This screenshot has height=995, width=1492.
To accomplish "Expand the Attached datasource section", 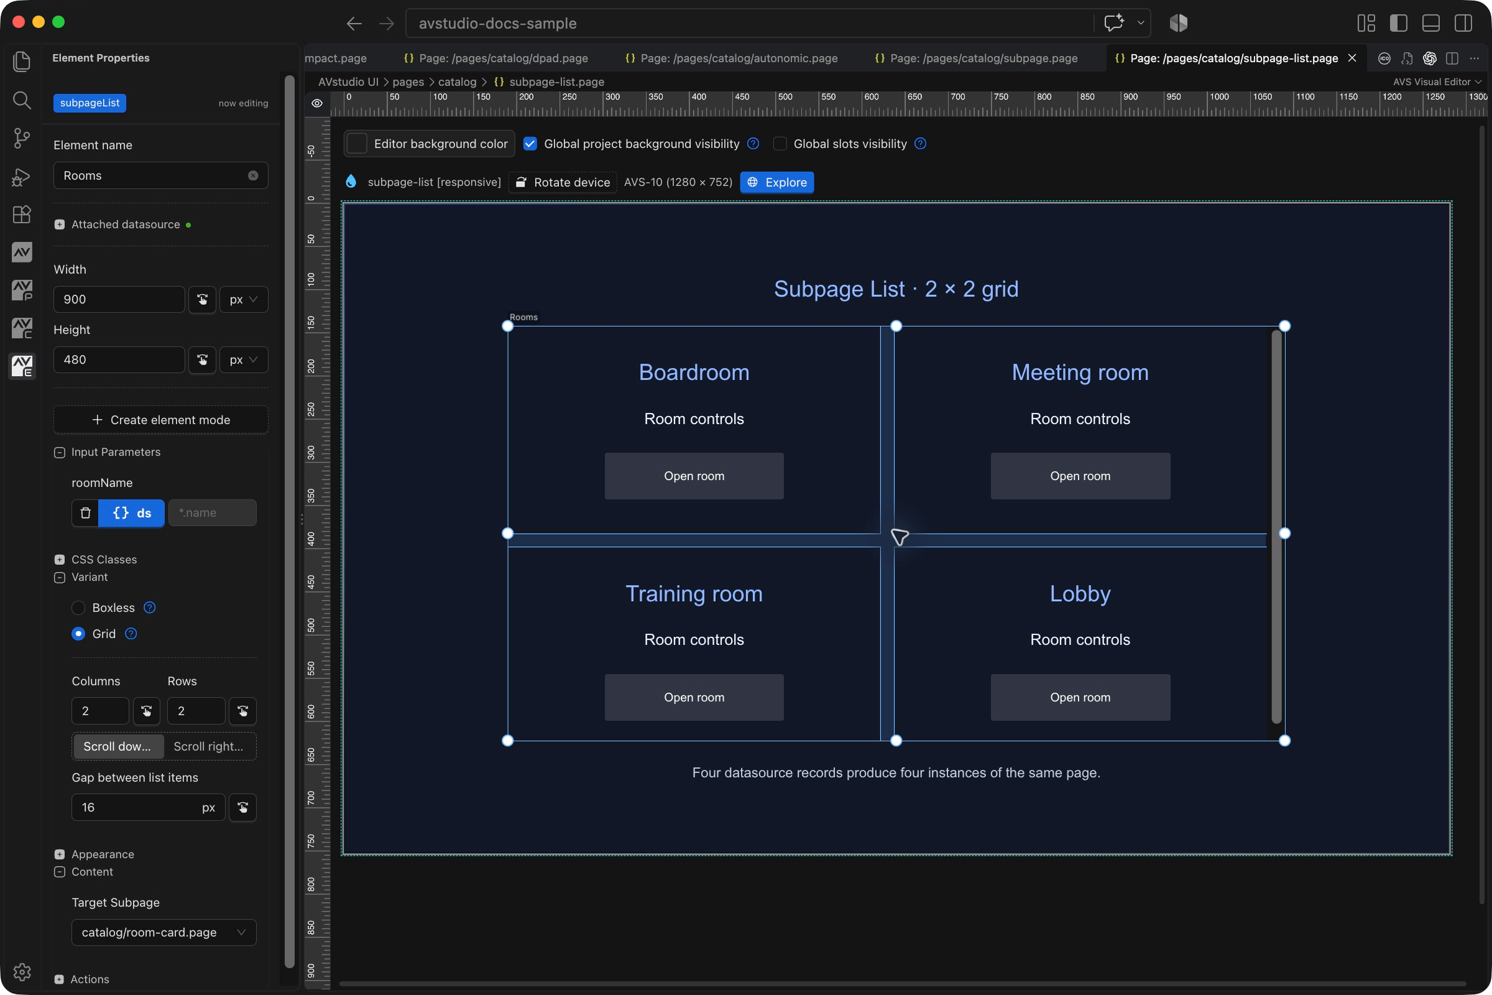I will click(x=60, y=224).
